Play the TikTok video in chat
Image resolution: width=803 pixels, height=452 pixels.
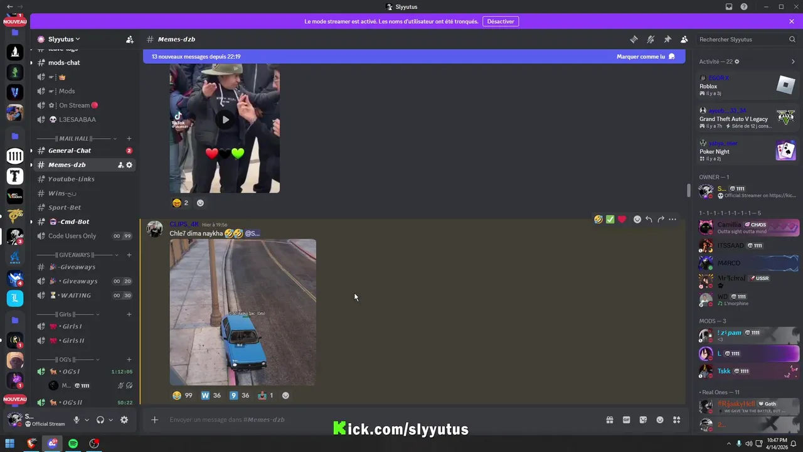[225, 119]
